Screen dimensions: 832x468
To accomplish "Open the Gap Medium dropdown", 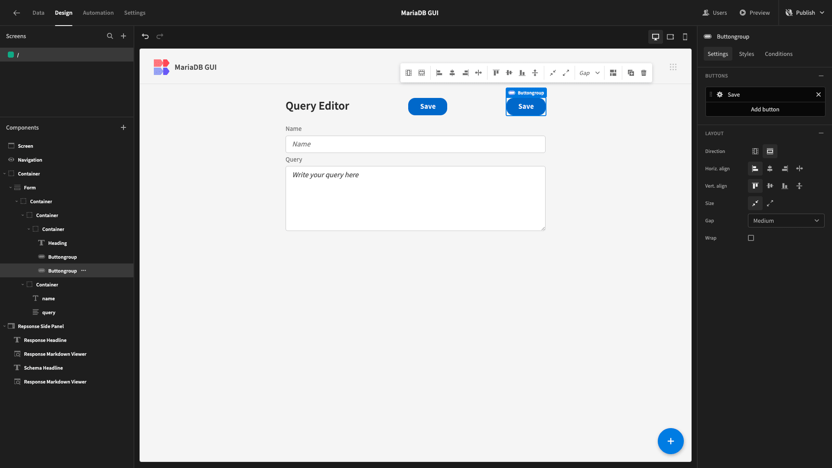I will (786, 221).
